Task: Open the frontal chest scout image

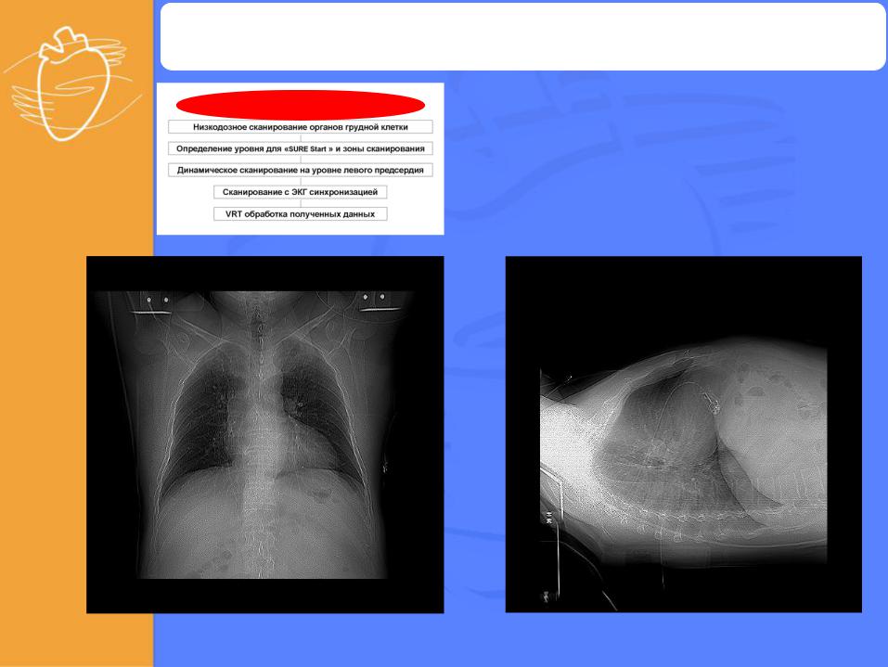Action: pos(265,434)
